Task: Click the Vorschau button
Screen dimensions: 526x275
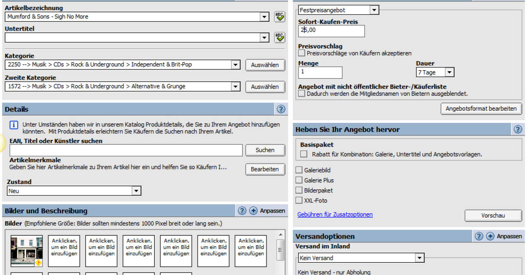Action: (493, 216)
